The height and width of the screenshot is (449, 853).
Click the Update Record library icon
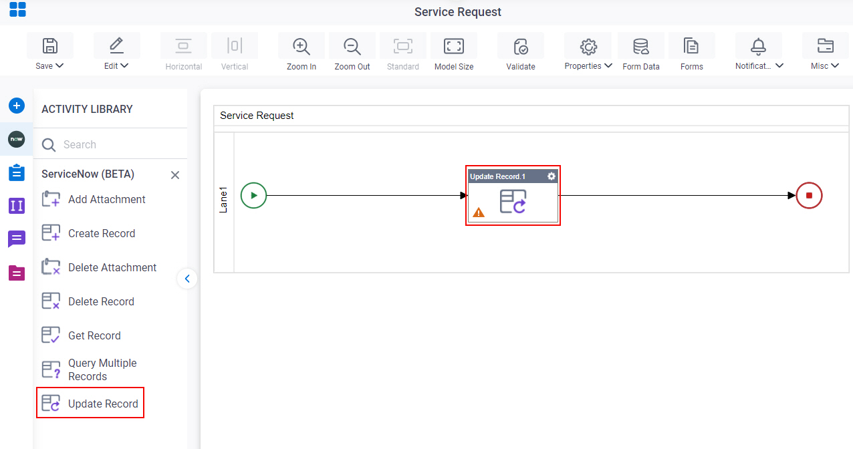(x=51, y=404)
